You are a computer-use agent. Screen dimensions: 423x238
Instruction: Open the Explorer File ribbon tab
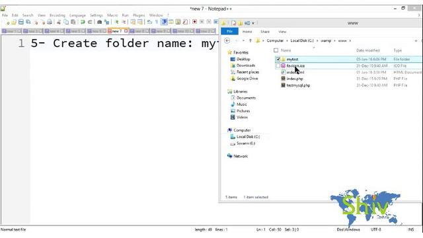(x=229, y=32)
